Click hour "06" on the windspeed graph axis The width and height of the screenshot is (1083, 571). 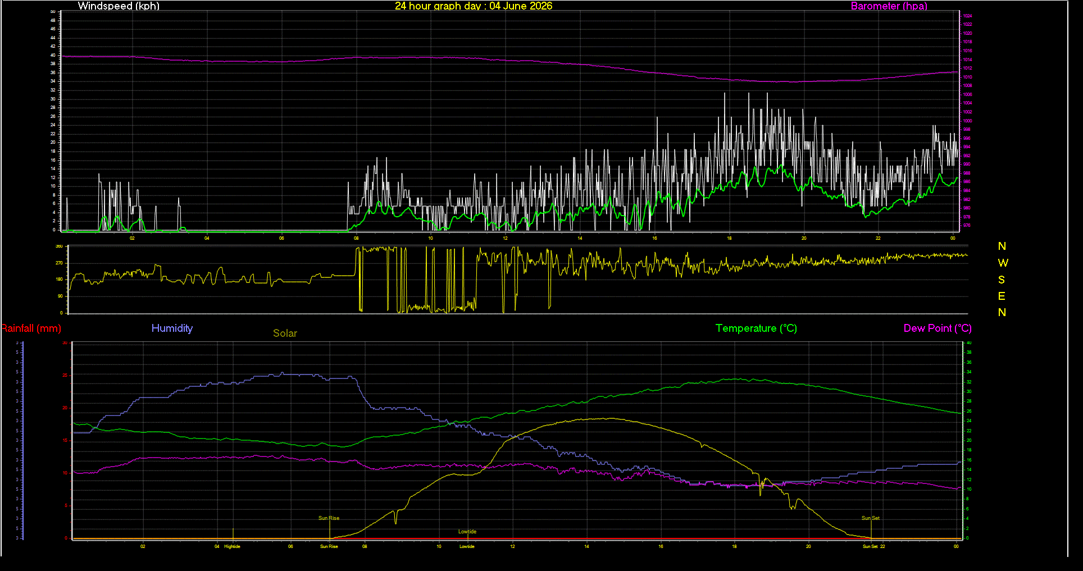point(281,238)
